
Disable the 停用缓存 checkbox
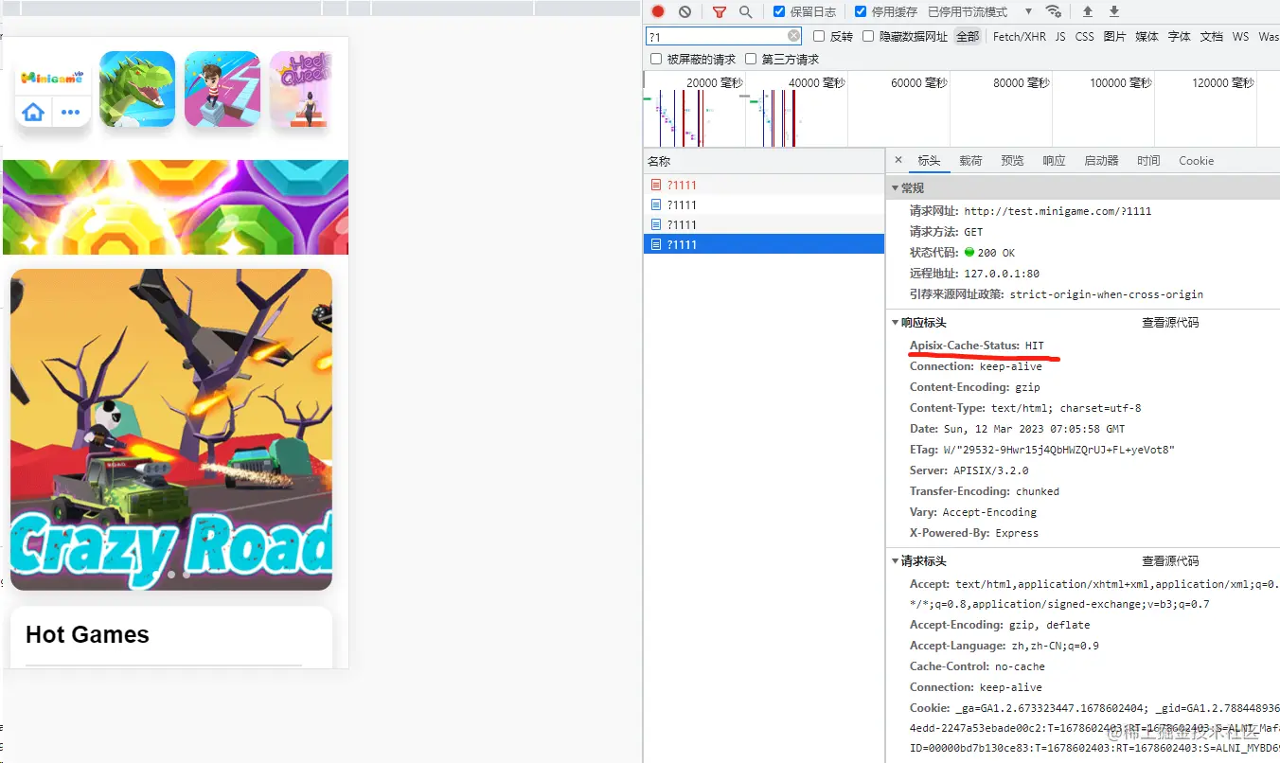click(861, 11)
